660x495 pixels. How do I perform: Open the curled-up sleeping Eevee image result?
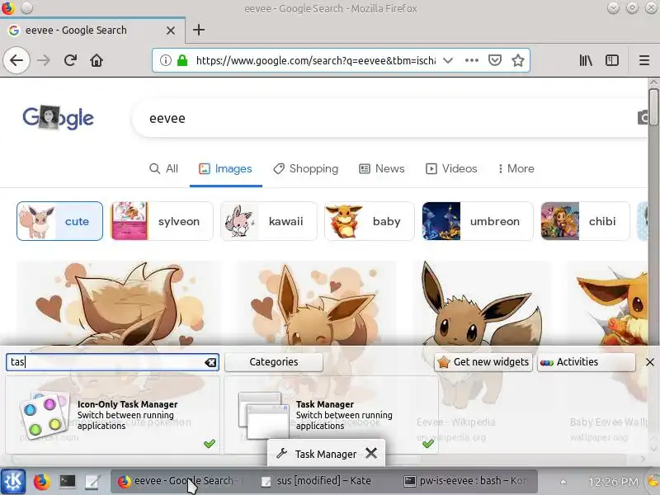coord(119,303)
